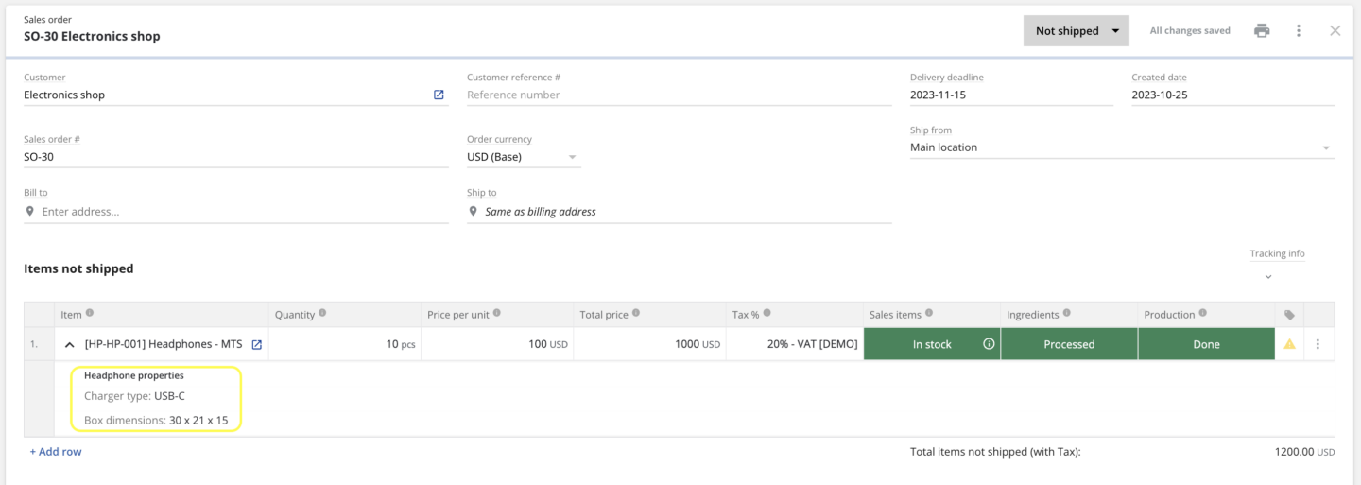
Task: Click the Done production status cell
Action: coord(1206,344)
